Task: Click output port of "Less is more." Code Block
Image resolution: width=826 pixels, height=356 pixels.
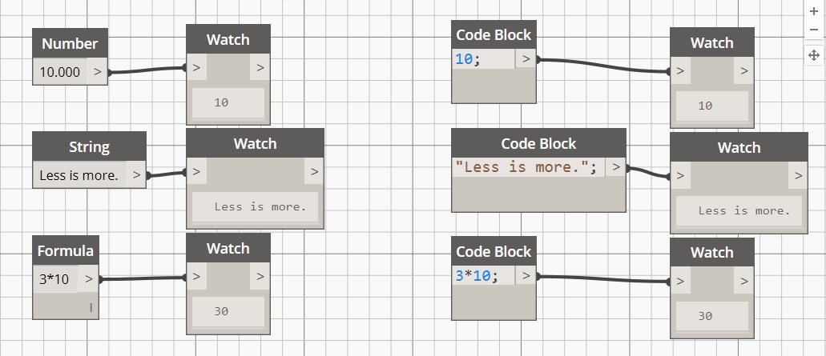Action: click(x=615, y=167)
